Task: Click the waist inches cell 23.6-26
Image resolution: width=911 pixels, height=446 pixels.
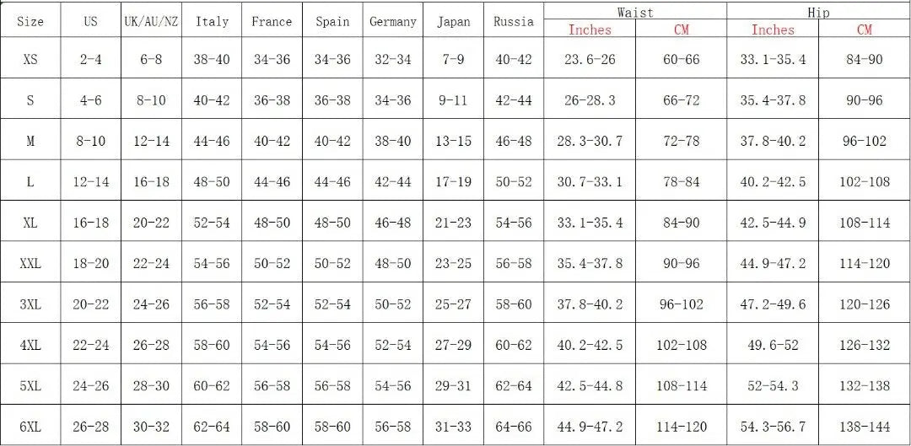Action: (x=590, y=60)
